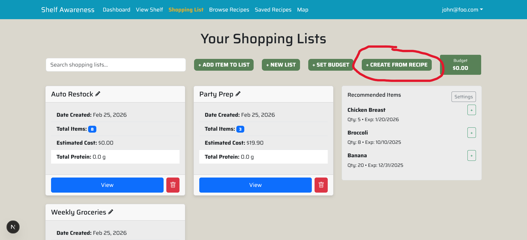
Task: Open the Next.js dev tools badge
Action: coord(13,227)
